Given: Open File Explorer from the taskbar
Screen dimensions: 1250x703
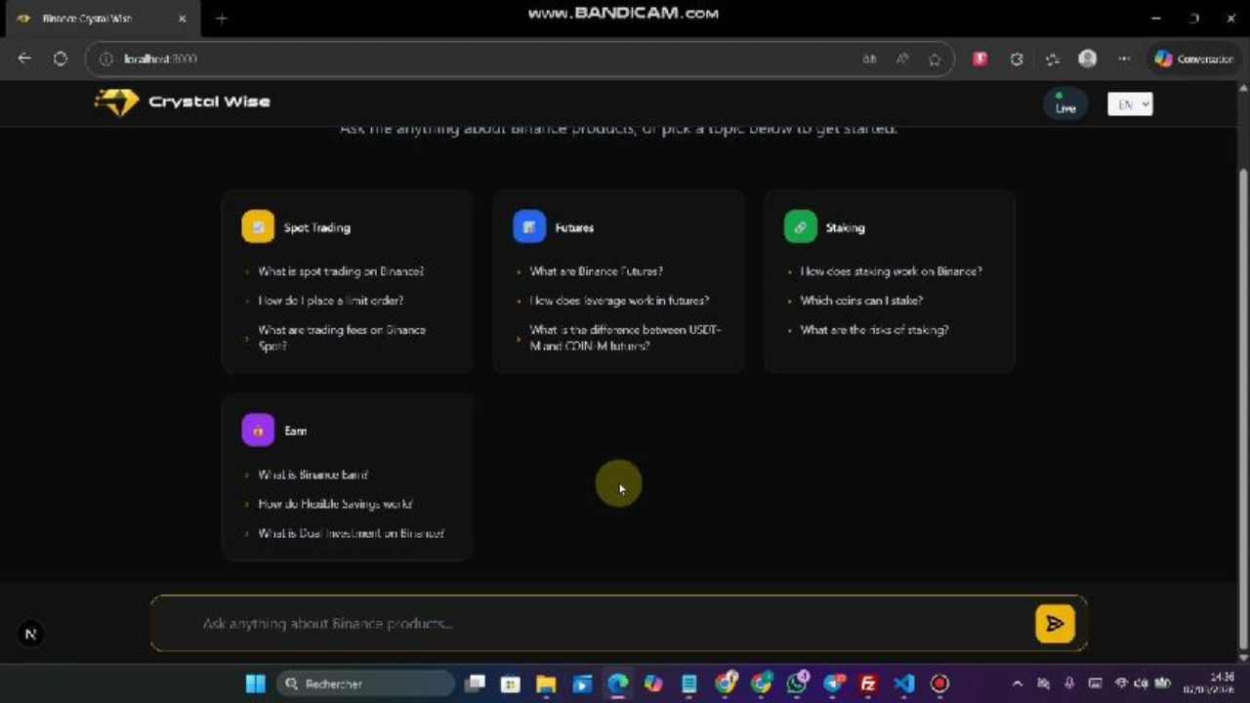Looking at the screenshot, I should coord(546,683).
